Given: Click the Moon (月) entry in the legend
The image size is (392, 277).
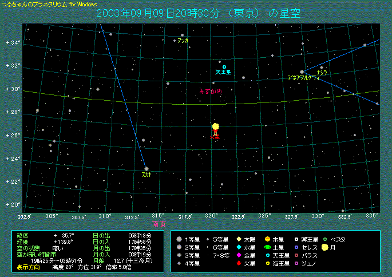Looking at the screenshot, I should pos(325,247).
